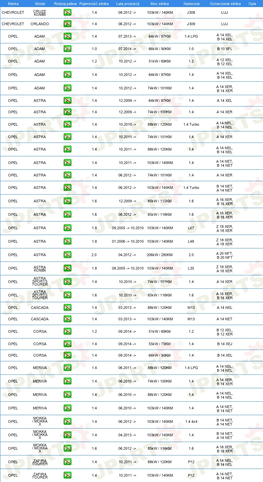Image resolution: width=263 pixels, height=482 pixels.
Task: Click the fuel icon in the Adam A 12 XEL row
Action: click(67, 61)
